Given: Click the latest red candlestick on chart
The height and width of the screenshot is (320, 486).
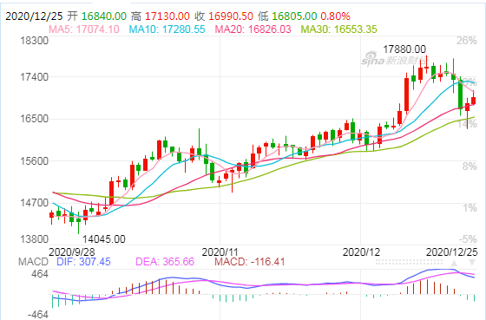Looking at the screenshot, I should 473,100.
